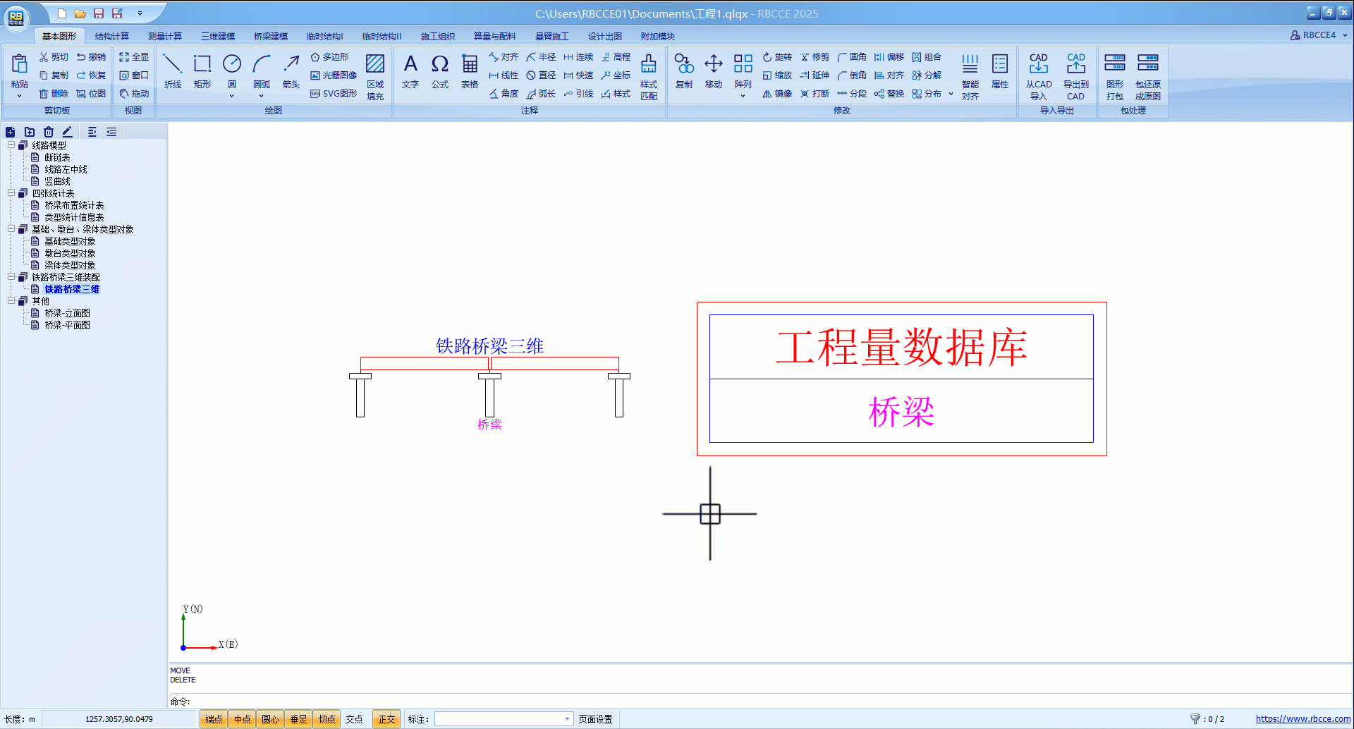Open the formula (公式) symbol tool
Image resolution: width=1354 pixels, height=729 pixels.
pyautogui.click(x=440, y=71)
